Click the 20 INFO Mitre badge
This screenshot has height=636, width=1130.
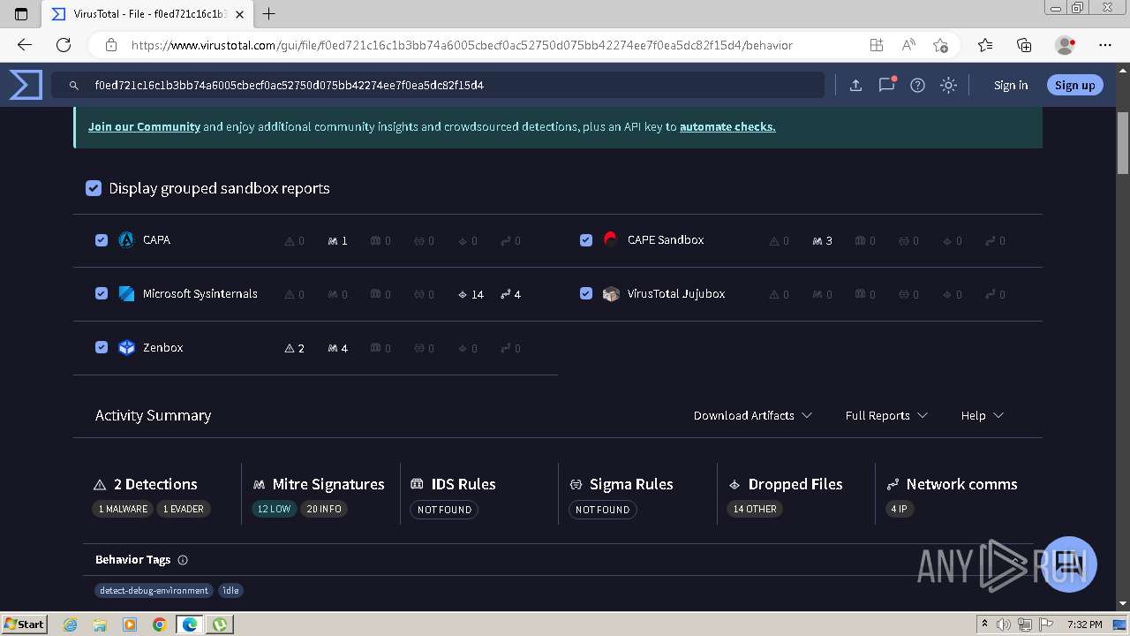click(324, 509)
